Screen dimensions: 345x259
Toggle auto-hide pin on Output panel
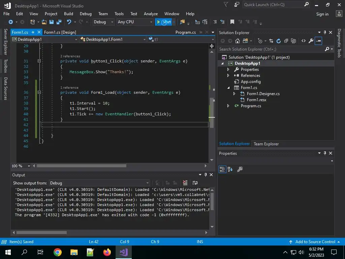206,175
